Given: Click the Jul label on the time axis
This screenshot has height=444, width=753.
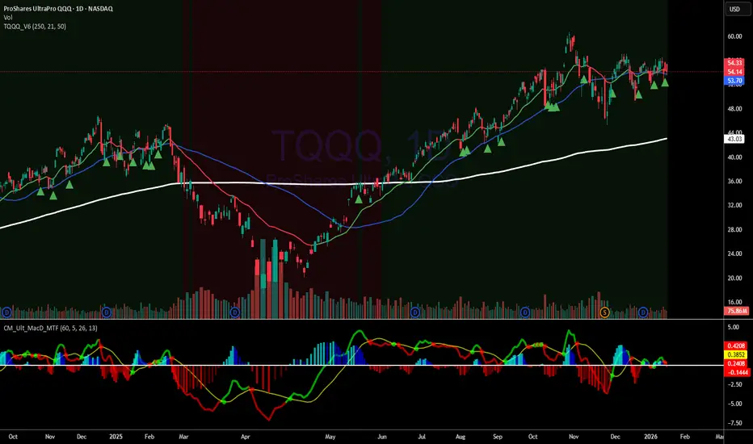Looking at the screenshot, I should point(421,437).
